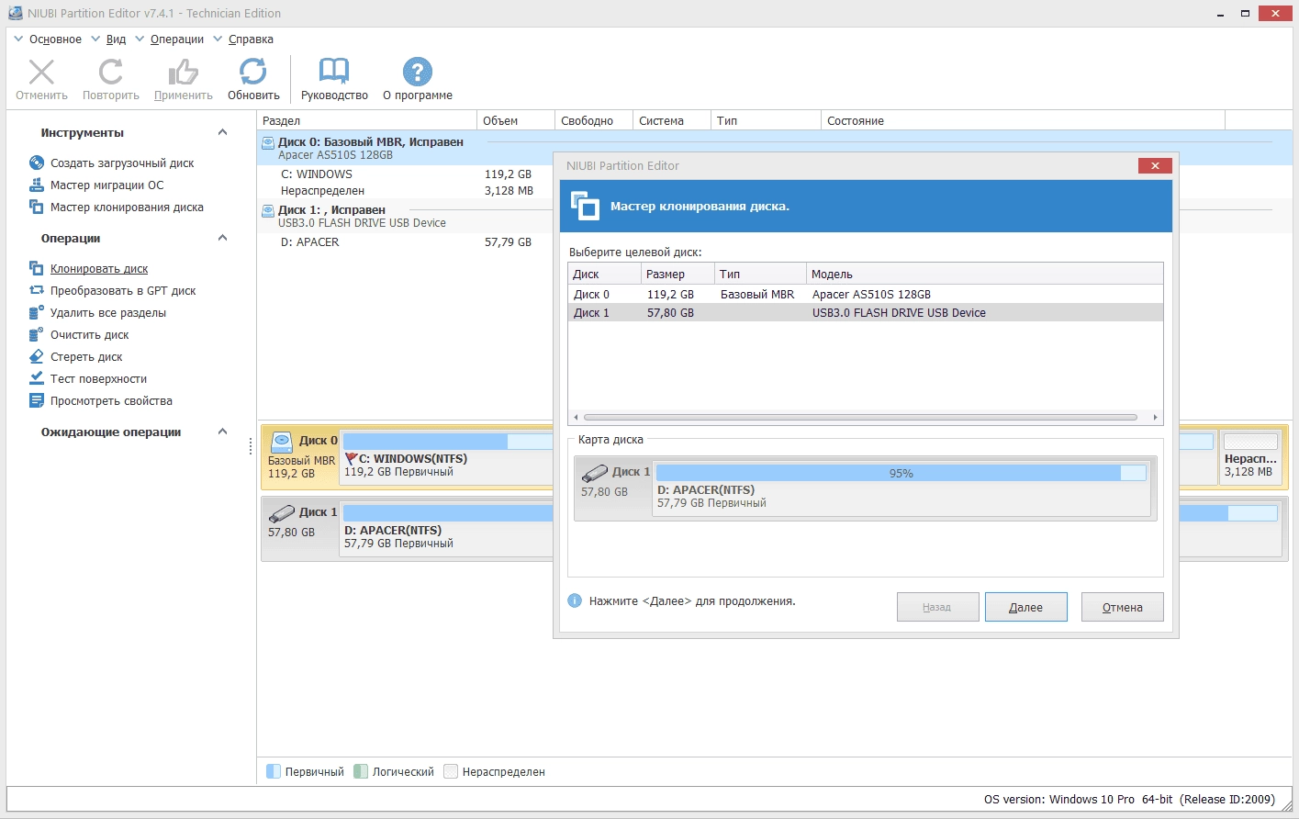The width and height of the screenshot is (1299, 819).
Task: Click the Мастер клонирования диска sidebar icon
Action: 37,207
